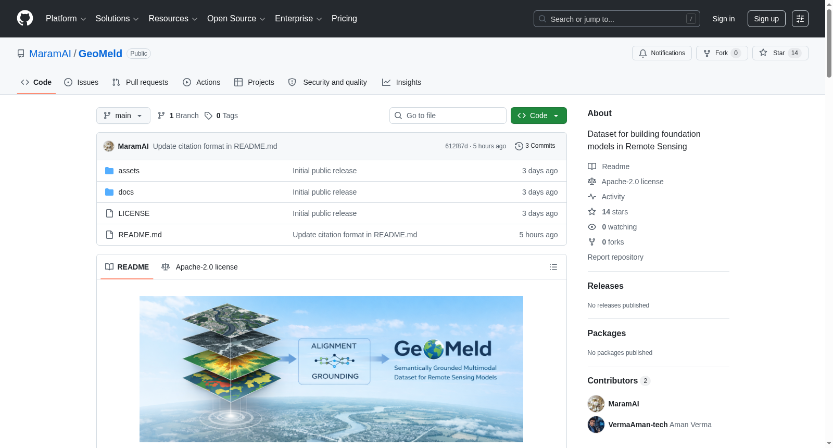
Task: Click VermaAman-tech's contributor avatar
Action: click(596, 425)
